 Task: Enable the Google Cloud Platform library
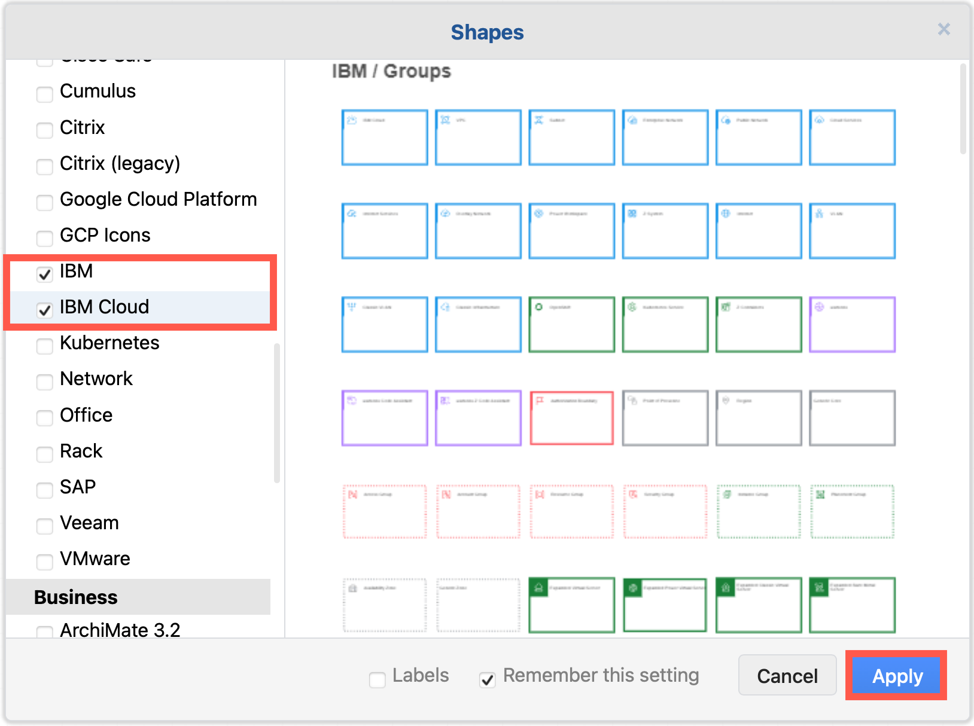(x=44, y=203)
